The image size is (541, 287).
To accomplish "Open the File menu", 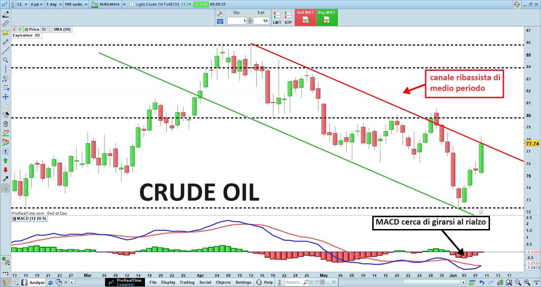I will click(x=153, y=282).
